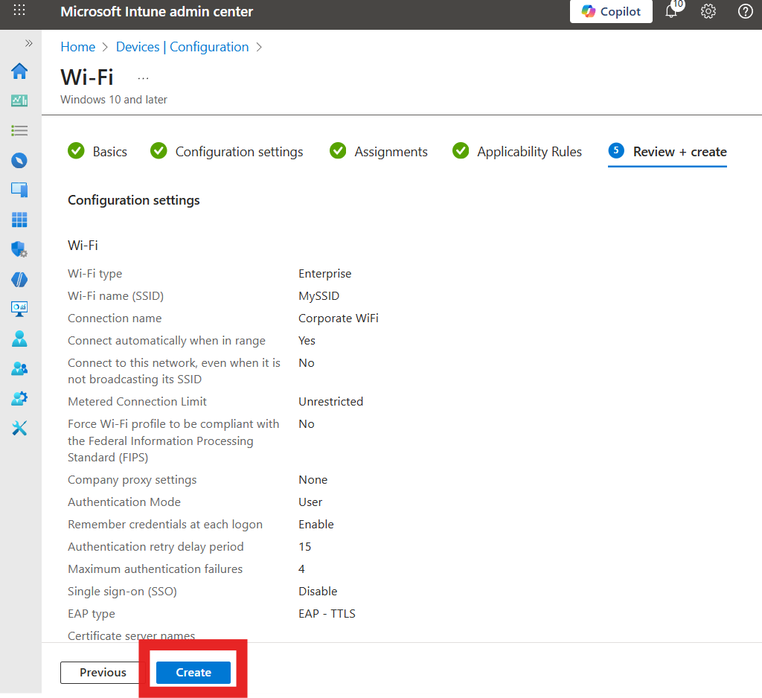Click Configuration settings section heading

click(x=134, y=200)
